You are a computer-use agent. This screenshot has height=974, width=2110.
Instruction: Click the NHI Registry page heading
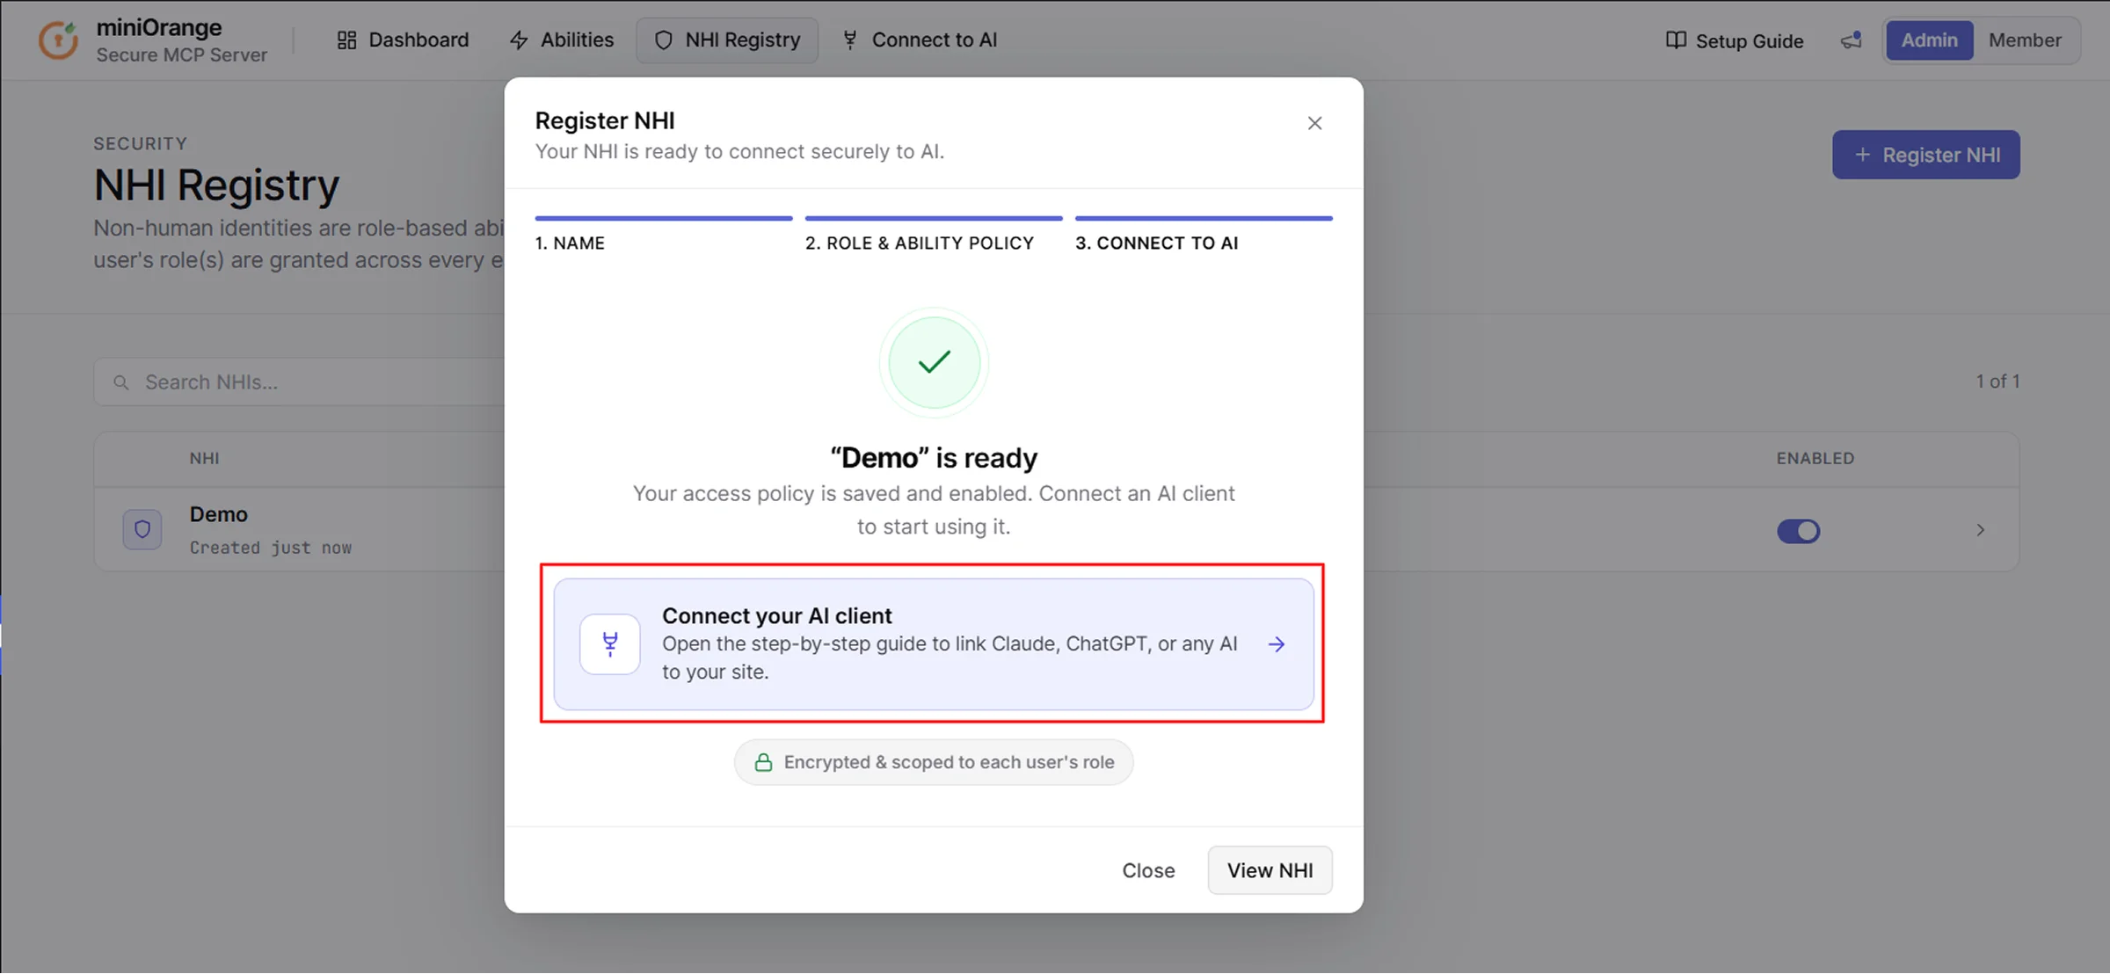[x=216, y=185]
